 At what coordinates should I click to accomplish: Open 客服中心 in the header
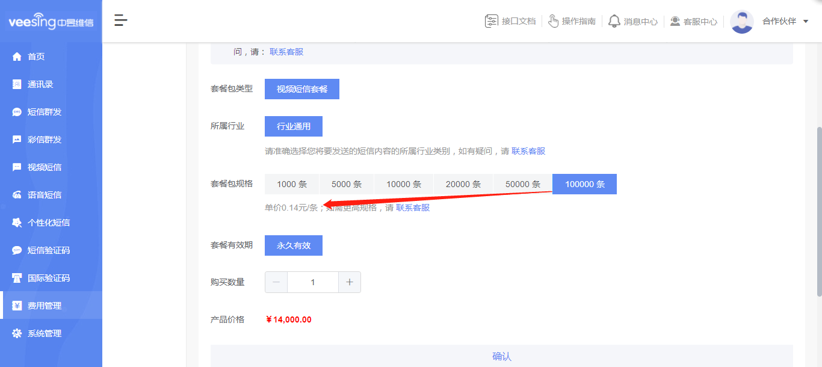point(700,22)
